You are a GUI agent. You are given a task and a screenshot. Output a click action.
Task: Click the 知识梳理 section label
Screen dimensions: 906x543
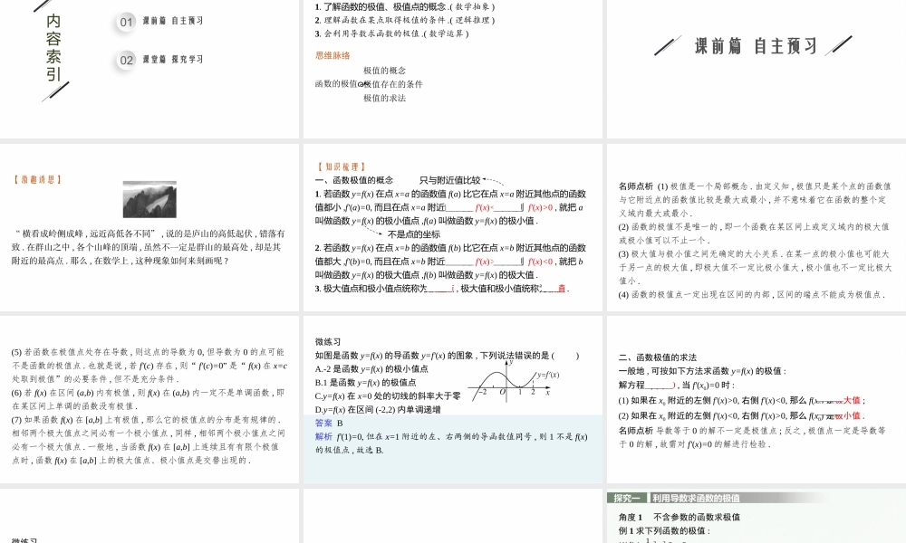[341, 167]
